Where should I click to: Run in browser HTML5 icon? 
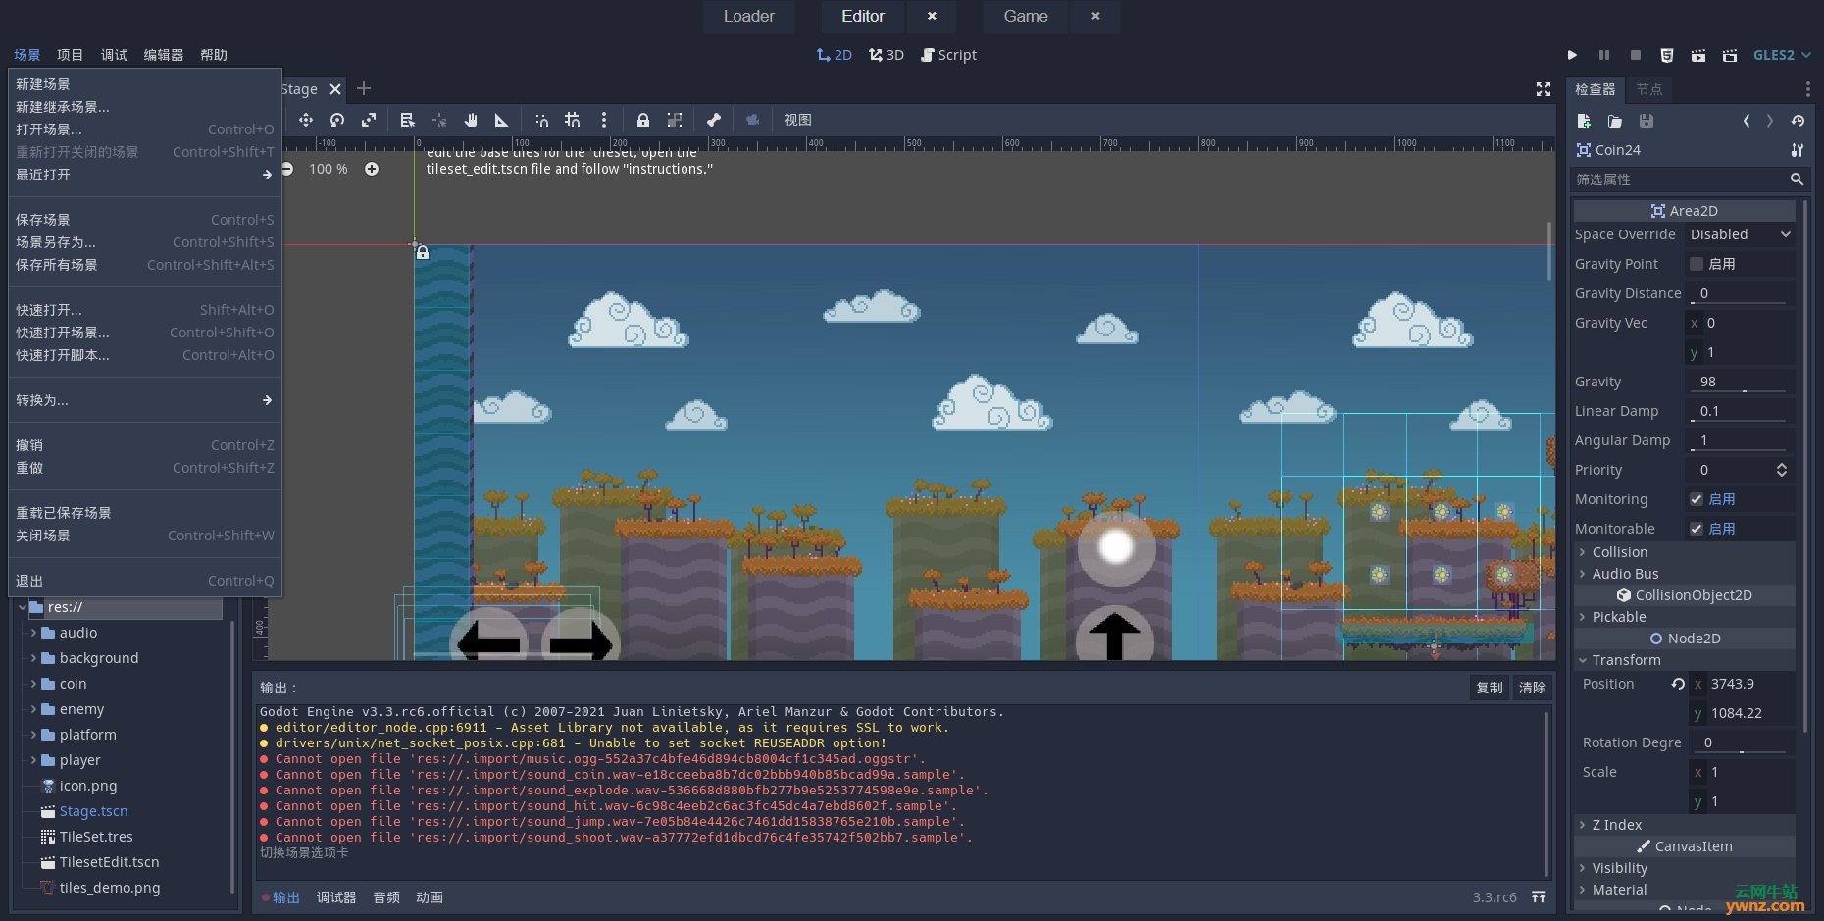(x=1667, y=55)
